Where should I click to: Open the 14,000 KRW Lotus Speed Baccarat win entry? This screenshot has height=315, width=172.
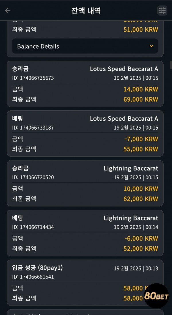[x=85, y=84]
